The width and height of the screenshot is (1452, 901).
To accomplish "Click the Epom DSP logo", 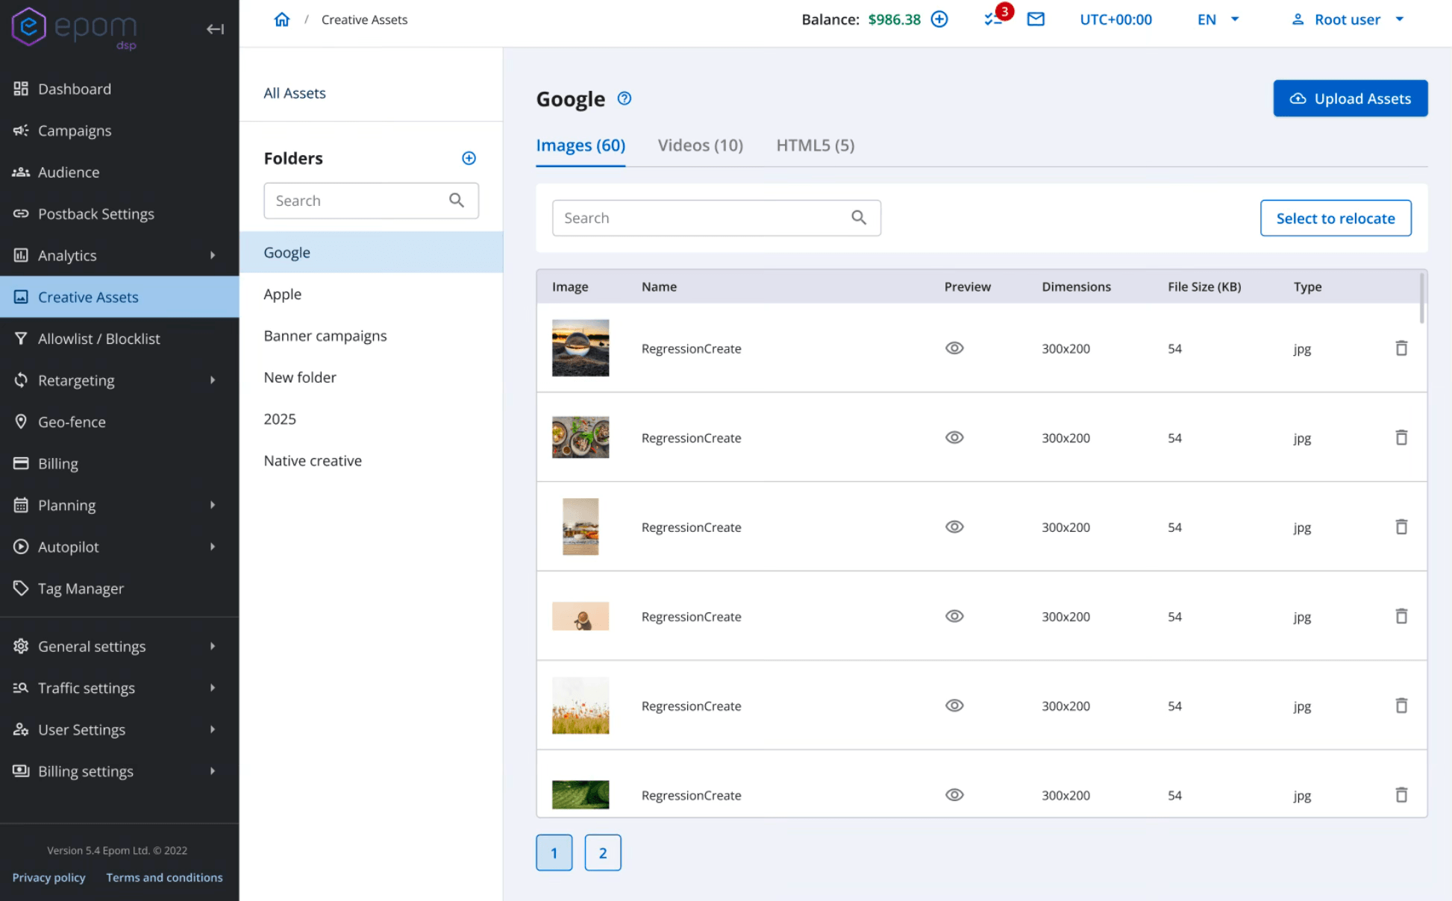I will click(75, 28).
